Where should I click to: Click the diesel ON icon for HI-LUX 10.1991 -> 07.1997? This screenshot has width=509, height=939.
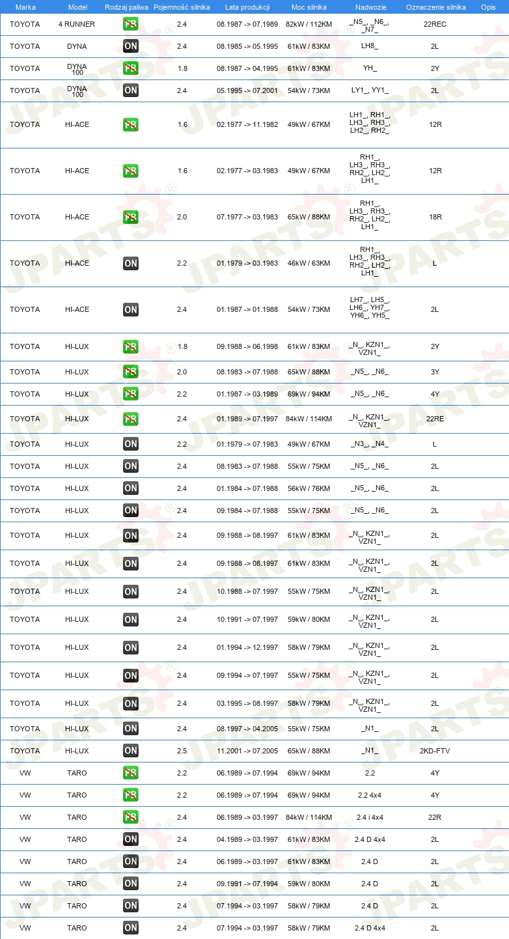pos(131,619)
